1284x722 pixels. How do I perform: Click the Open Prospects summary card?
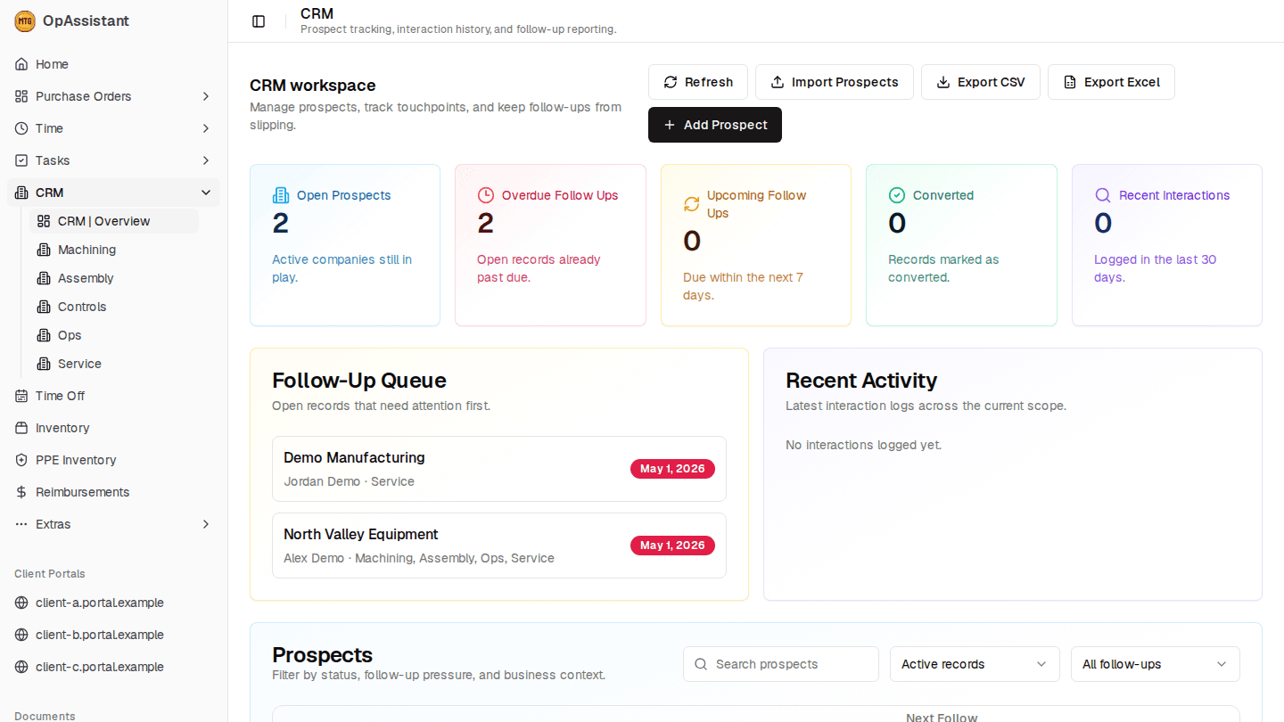(x=345, y=245)
